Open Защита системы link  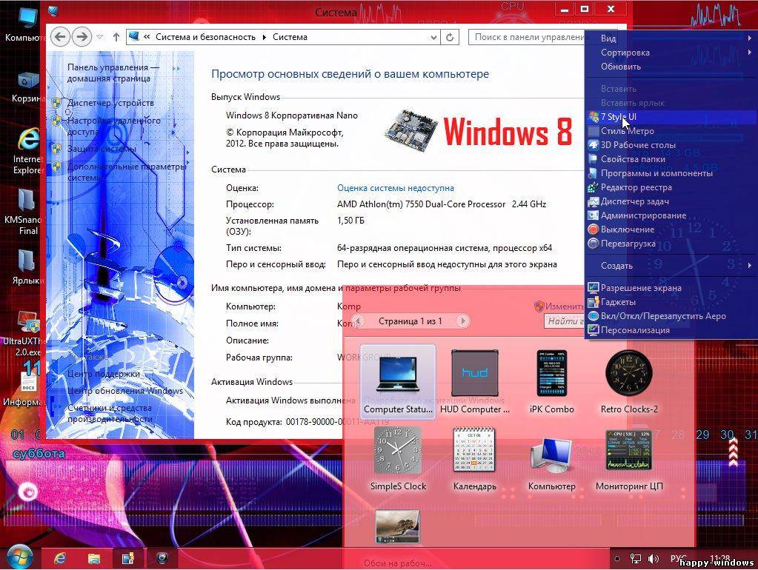click(102, 149)
